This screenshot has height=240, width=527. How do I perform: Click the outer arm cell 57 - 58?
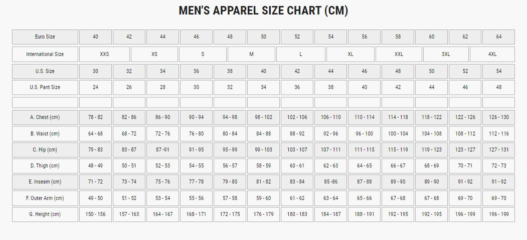click(230, 198)
